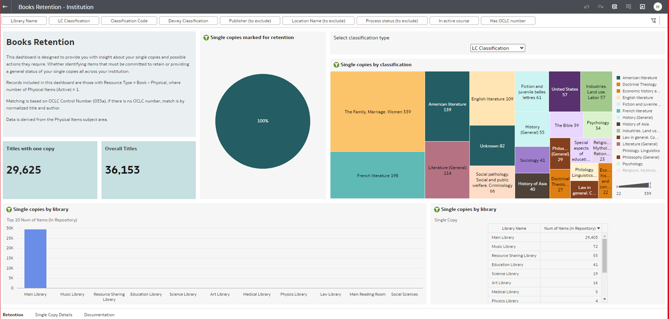Open the Location Name (to exclude) filter
This screenshot has width=669, height=319.
click(318, 21)
